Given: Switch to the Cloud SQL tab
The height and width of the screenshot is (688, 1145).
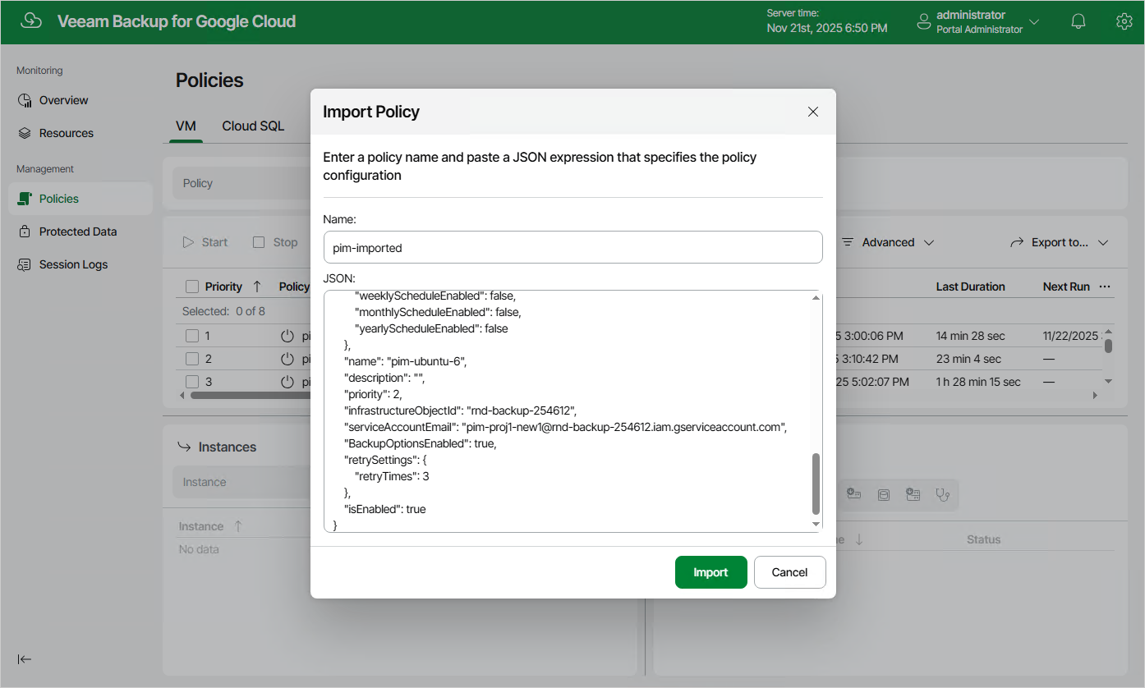Looking at the screenshot, I should click(x=253, y=126).
